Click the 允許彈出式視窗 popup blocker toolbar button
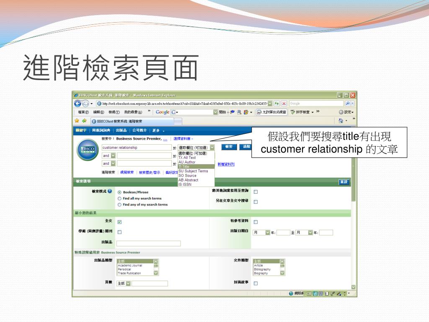 tap(271, 112)
